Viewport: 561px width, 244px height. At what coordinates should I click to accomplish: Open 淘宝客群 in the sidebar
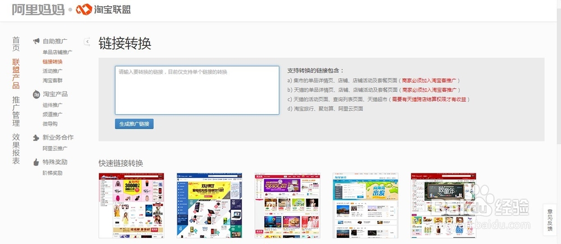(52, 81)
